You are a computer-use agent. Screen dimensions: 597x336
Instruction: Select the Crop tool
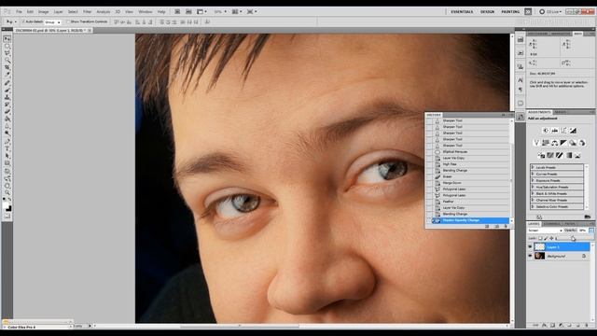[7, 68]
